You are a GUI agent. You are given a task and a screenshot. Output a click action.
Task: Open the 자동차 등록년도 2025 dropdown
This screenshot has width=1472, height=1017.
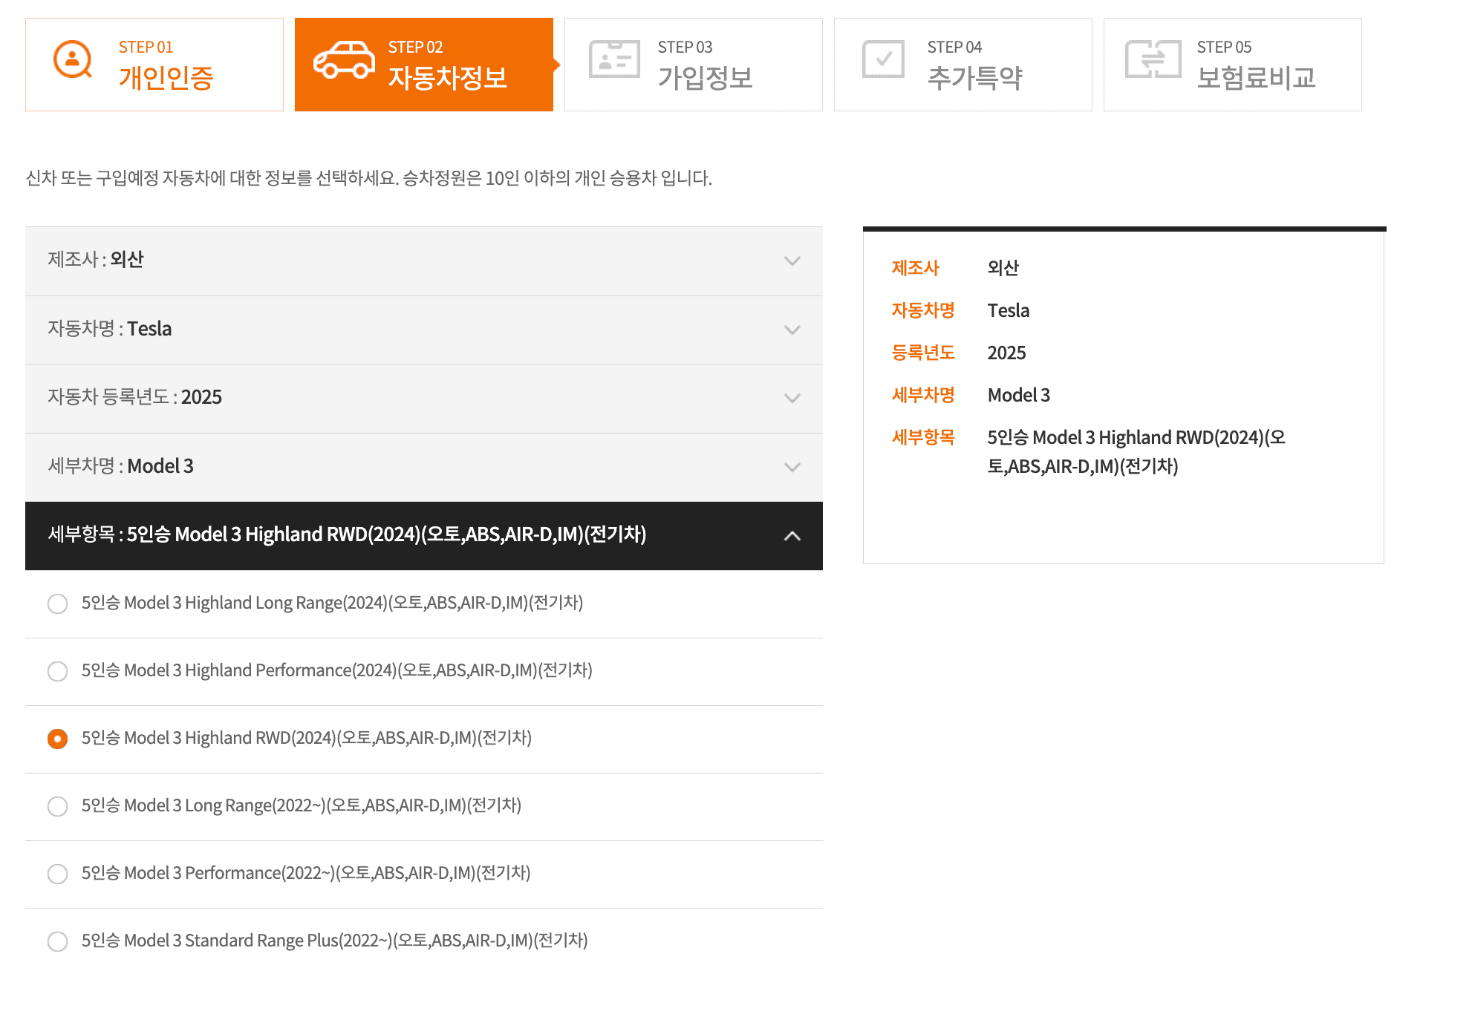792,398
